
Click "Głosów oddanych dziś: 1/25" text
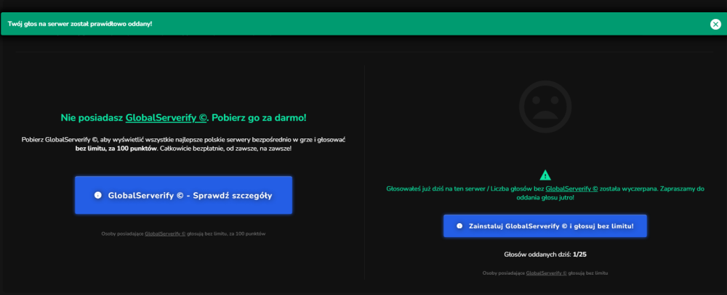pyautogui.click(x=545, y=254)
